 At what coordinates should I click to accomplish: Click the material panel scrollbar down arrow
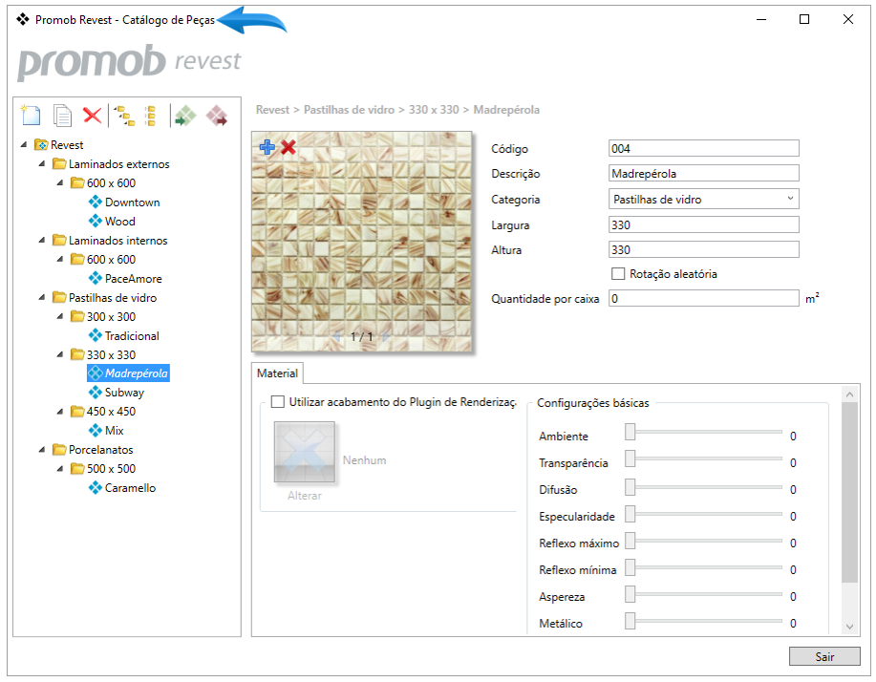pos(849,627)
